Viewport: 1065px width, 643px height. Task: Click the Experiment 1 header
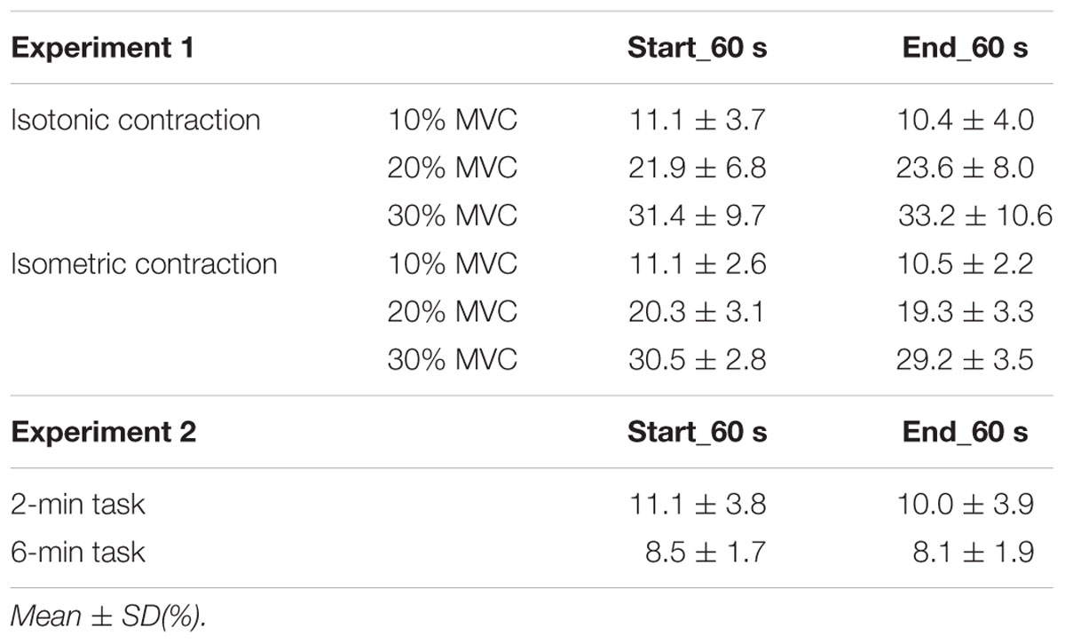click(102, 48)
